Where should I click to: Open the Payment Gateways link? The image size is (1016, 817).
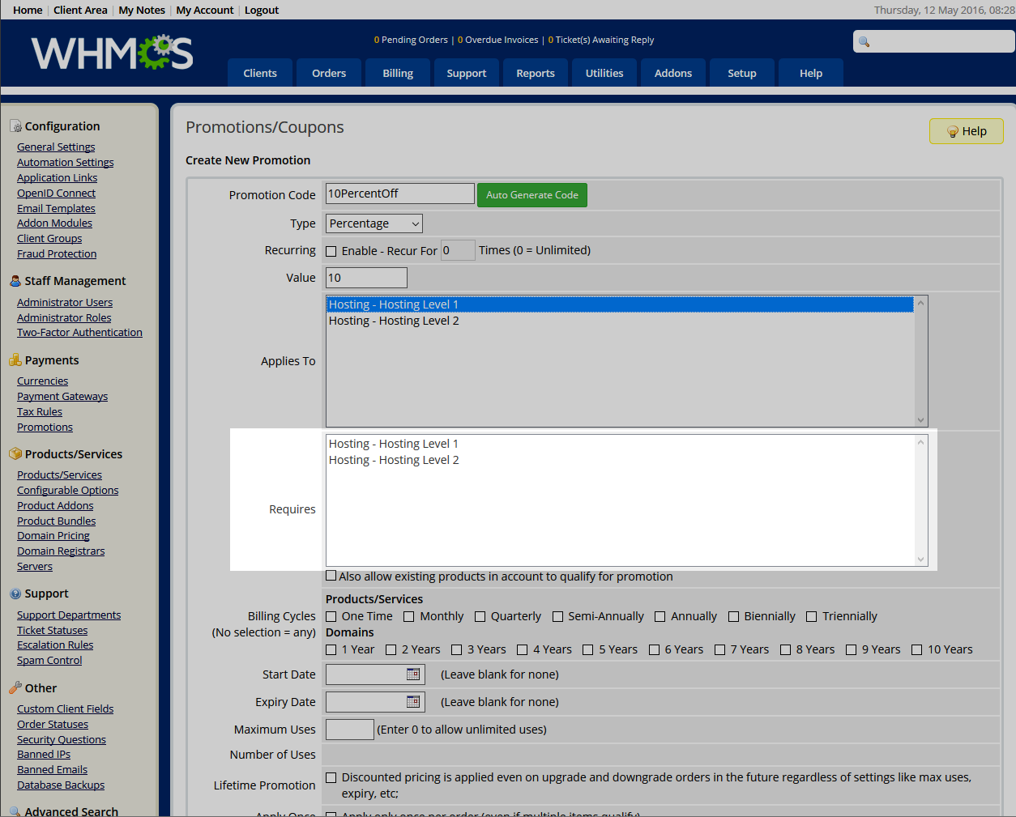point(62,397)
